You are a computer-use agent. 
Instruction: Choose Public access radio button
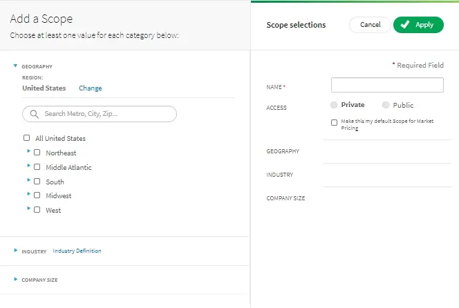(386, 105)
